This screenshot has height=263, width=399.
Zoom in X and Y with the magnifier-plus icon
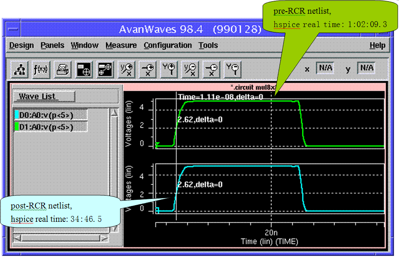127,69
